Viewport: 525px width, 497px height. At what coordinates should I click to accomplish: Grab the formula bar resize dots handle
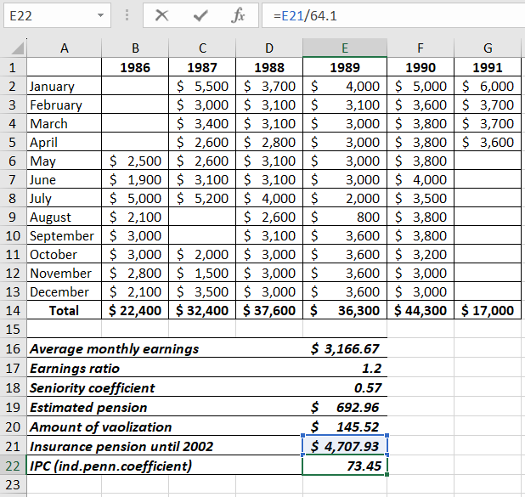click(127, 15)
